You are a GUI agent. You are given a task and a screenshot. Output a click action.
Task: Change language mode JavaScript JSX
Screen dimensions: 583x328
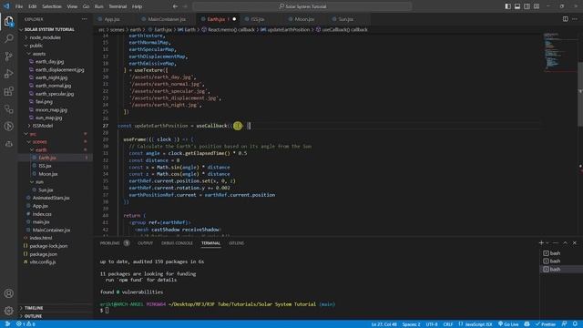click(x=476, y=324)
